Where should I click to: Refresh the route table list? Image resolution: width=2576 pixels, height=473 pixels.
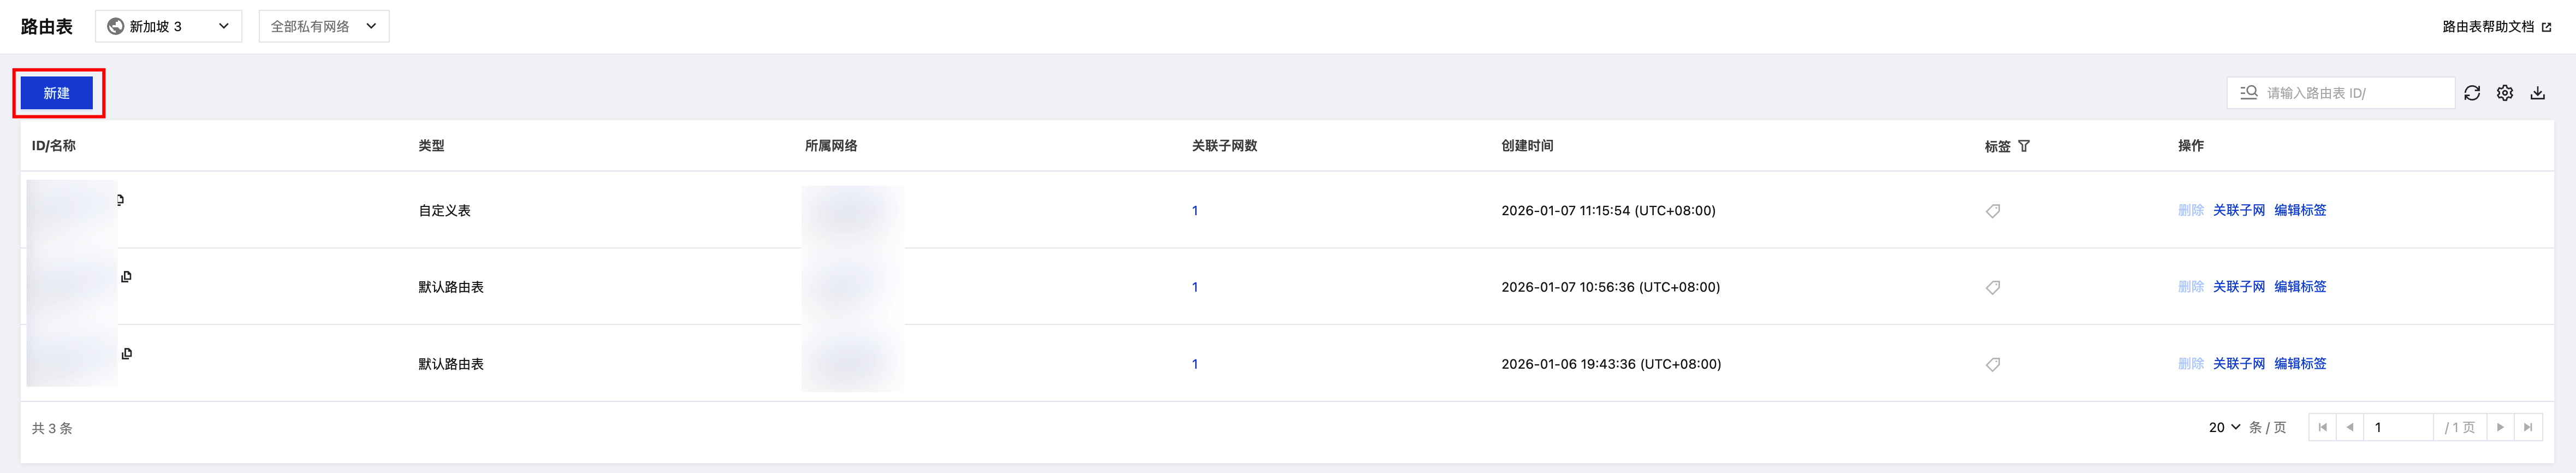2472,93
